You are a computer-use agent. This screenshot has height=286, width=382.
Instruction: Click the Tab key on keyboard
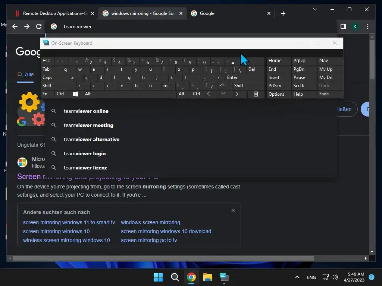(51, 69)
